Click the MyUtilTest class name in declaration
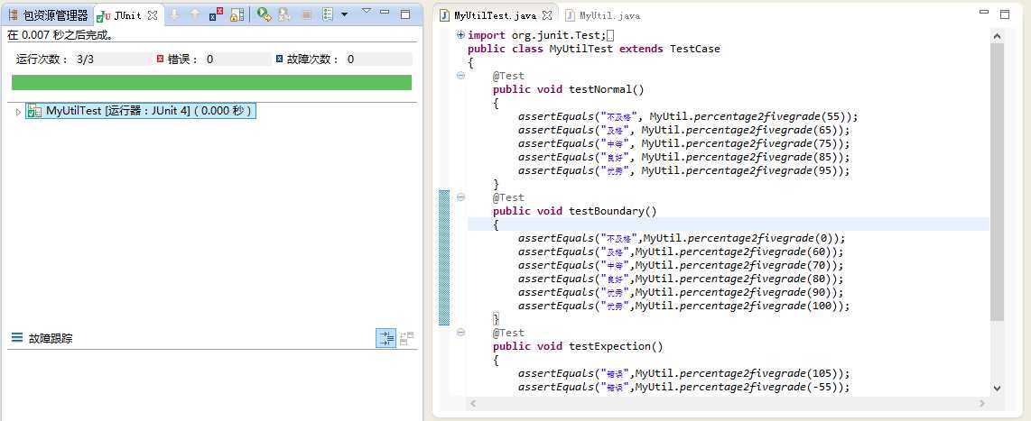 point(581,49)
